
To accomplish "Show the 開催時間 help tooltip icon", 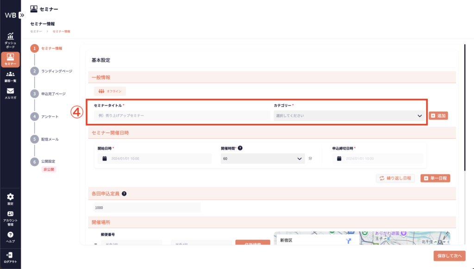I will 240,148.
